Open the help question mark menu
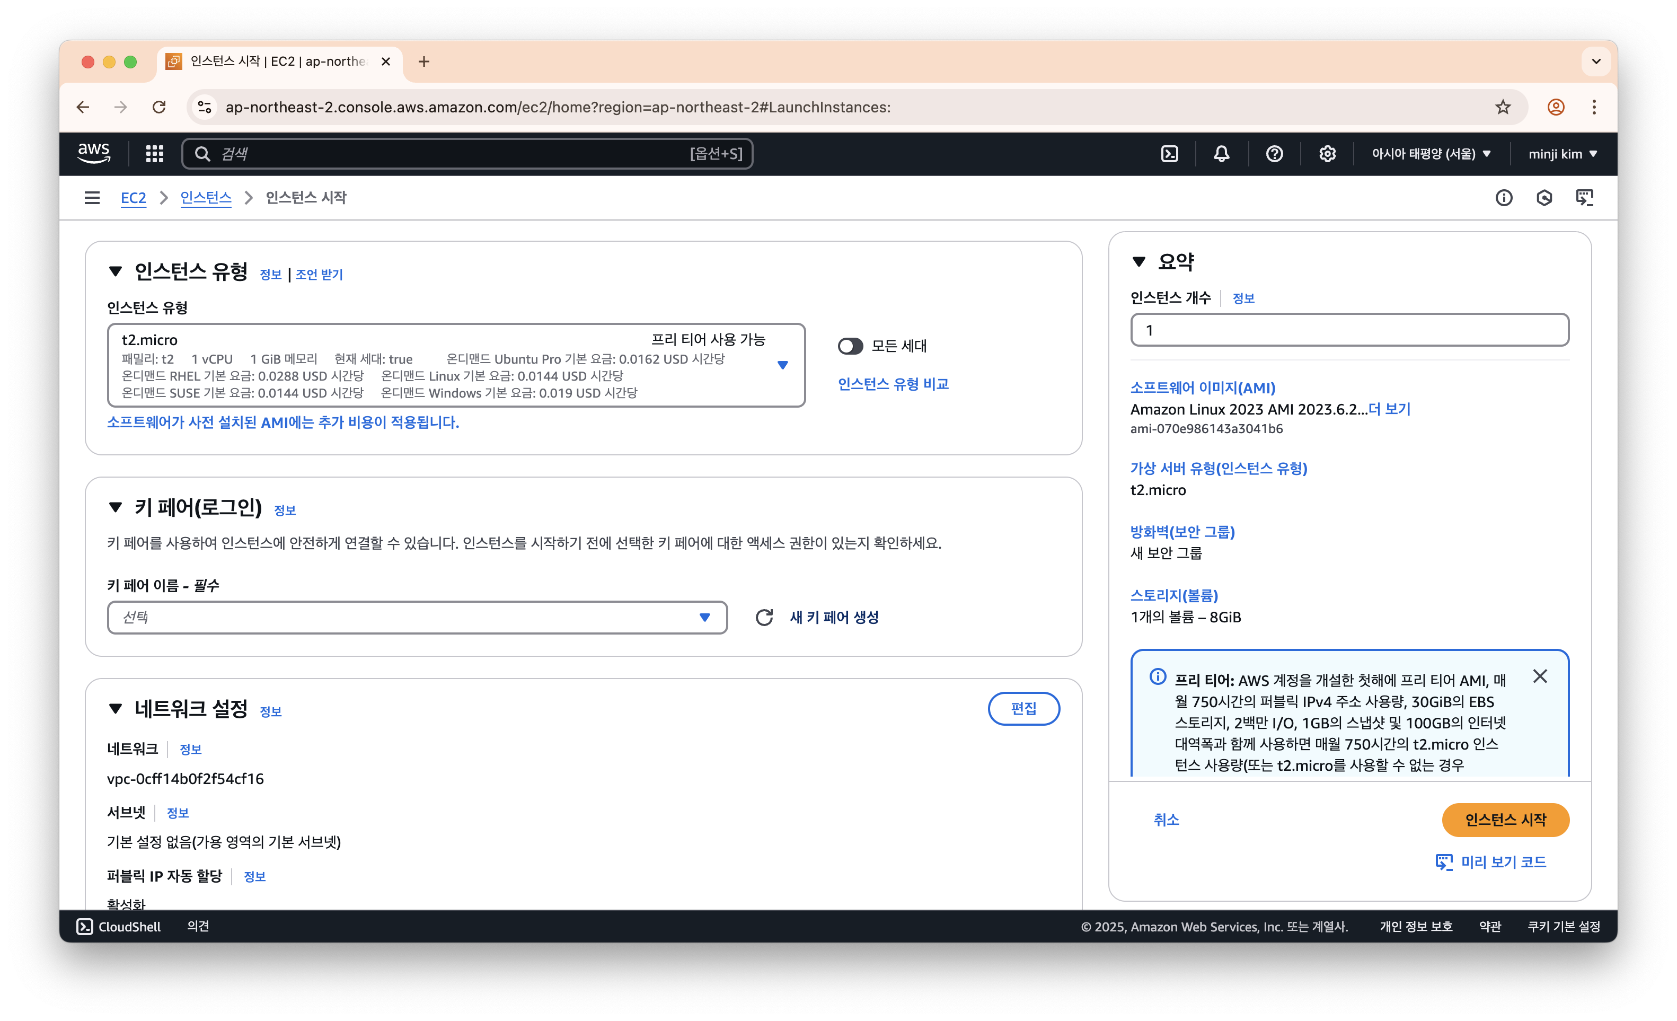1677x1021 pixels. (1274, 154)
